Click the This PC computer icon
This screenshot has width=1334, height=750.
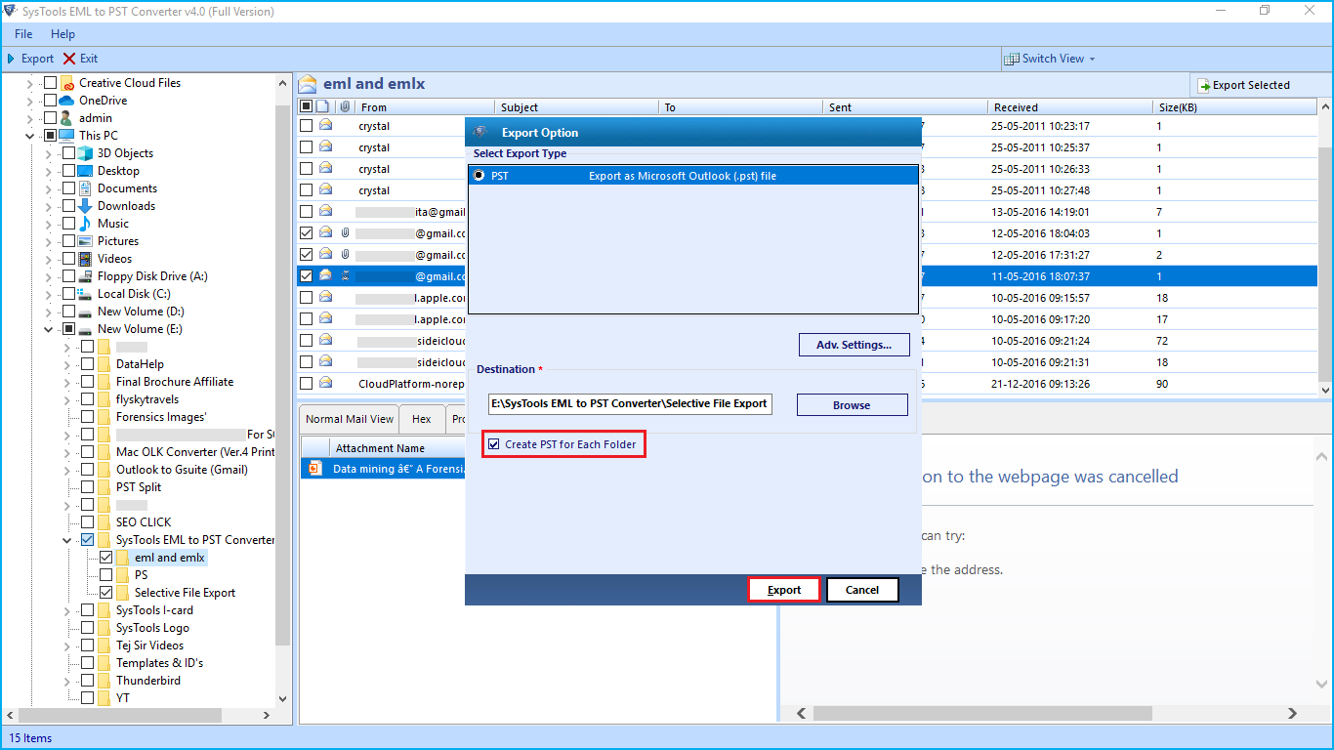pyautogui.click(x=67, y=136)
